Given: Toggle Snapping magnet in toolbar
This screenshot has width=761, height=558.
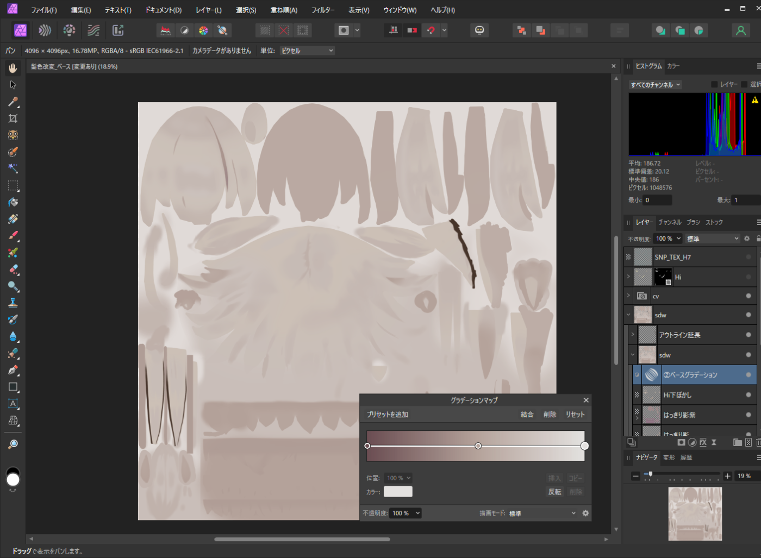Looking at the screenshot, I should point(431,30).
